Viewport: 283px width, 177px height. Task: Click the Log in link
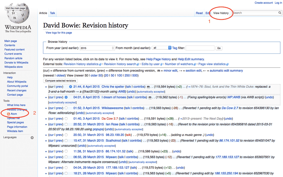click(278, 3)
